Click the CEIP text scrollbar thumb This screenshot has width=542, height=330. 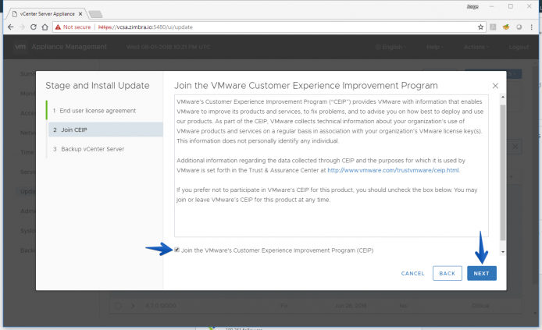[x=503, y=172]
